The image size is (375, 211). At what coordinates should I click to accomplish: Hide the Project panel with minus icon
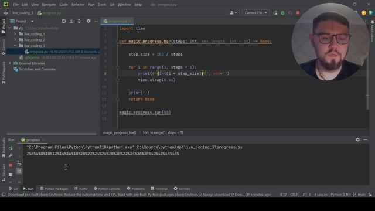[96, 21]
